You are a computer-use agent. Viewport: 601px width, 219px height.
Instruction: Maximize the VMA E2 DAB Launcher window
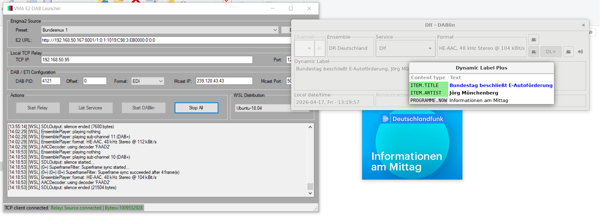click(291, 8)
